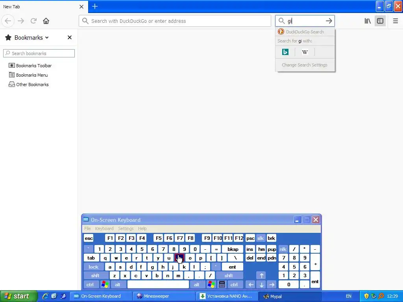Image resolution: width=403 pixels, height=302 pixels.
Task: Toggle the caps lock key
Action: (x=94, y=267)
